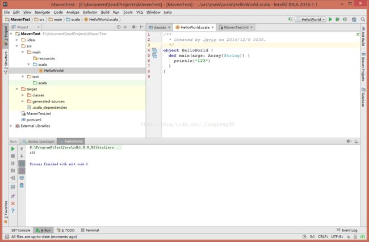Open the Event Log
The image size is (369, 242).
pyautogui.click(x=347, y=230)
